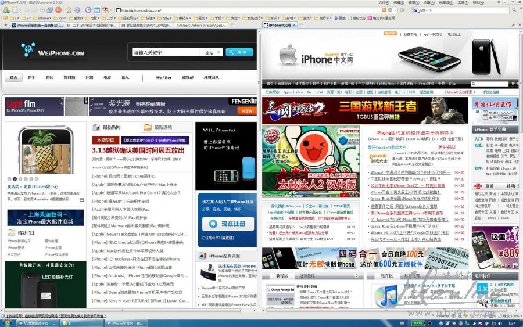The image size is (523, 327).
Task: Select the 最新热帖 tab on WeiPhone
Action: (157, 127)
